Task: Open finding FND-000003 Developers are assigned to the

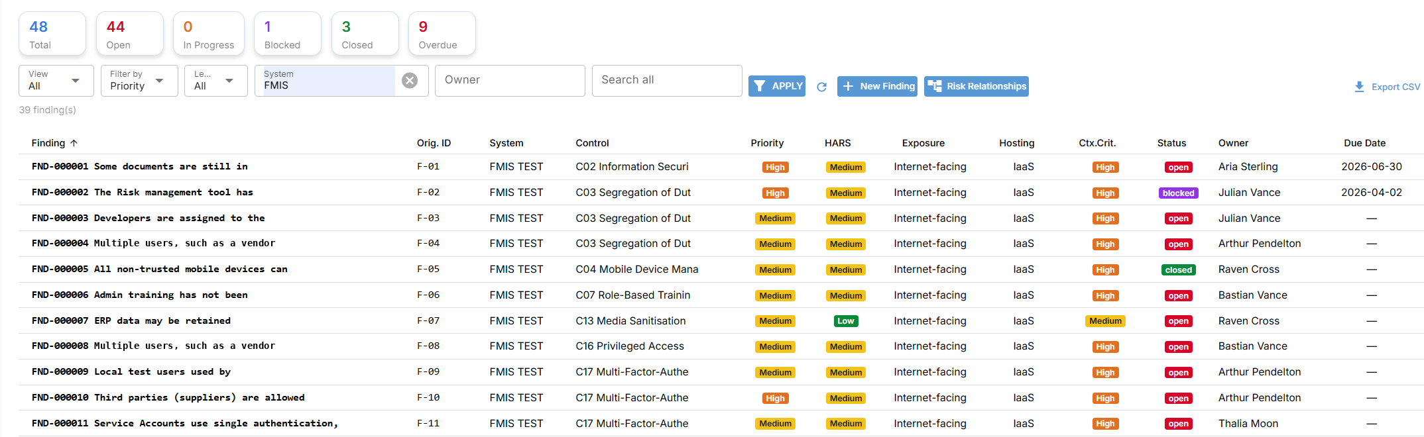Action: click(x=148, y=218)
